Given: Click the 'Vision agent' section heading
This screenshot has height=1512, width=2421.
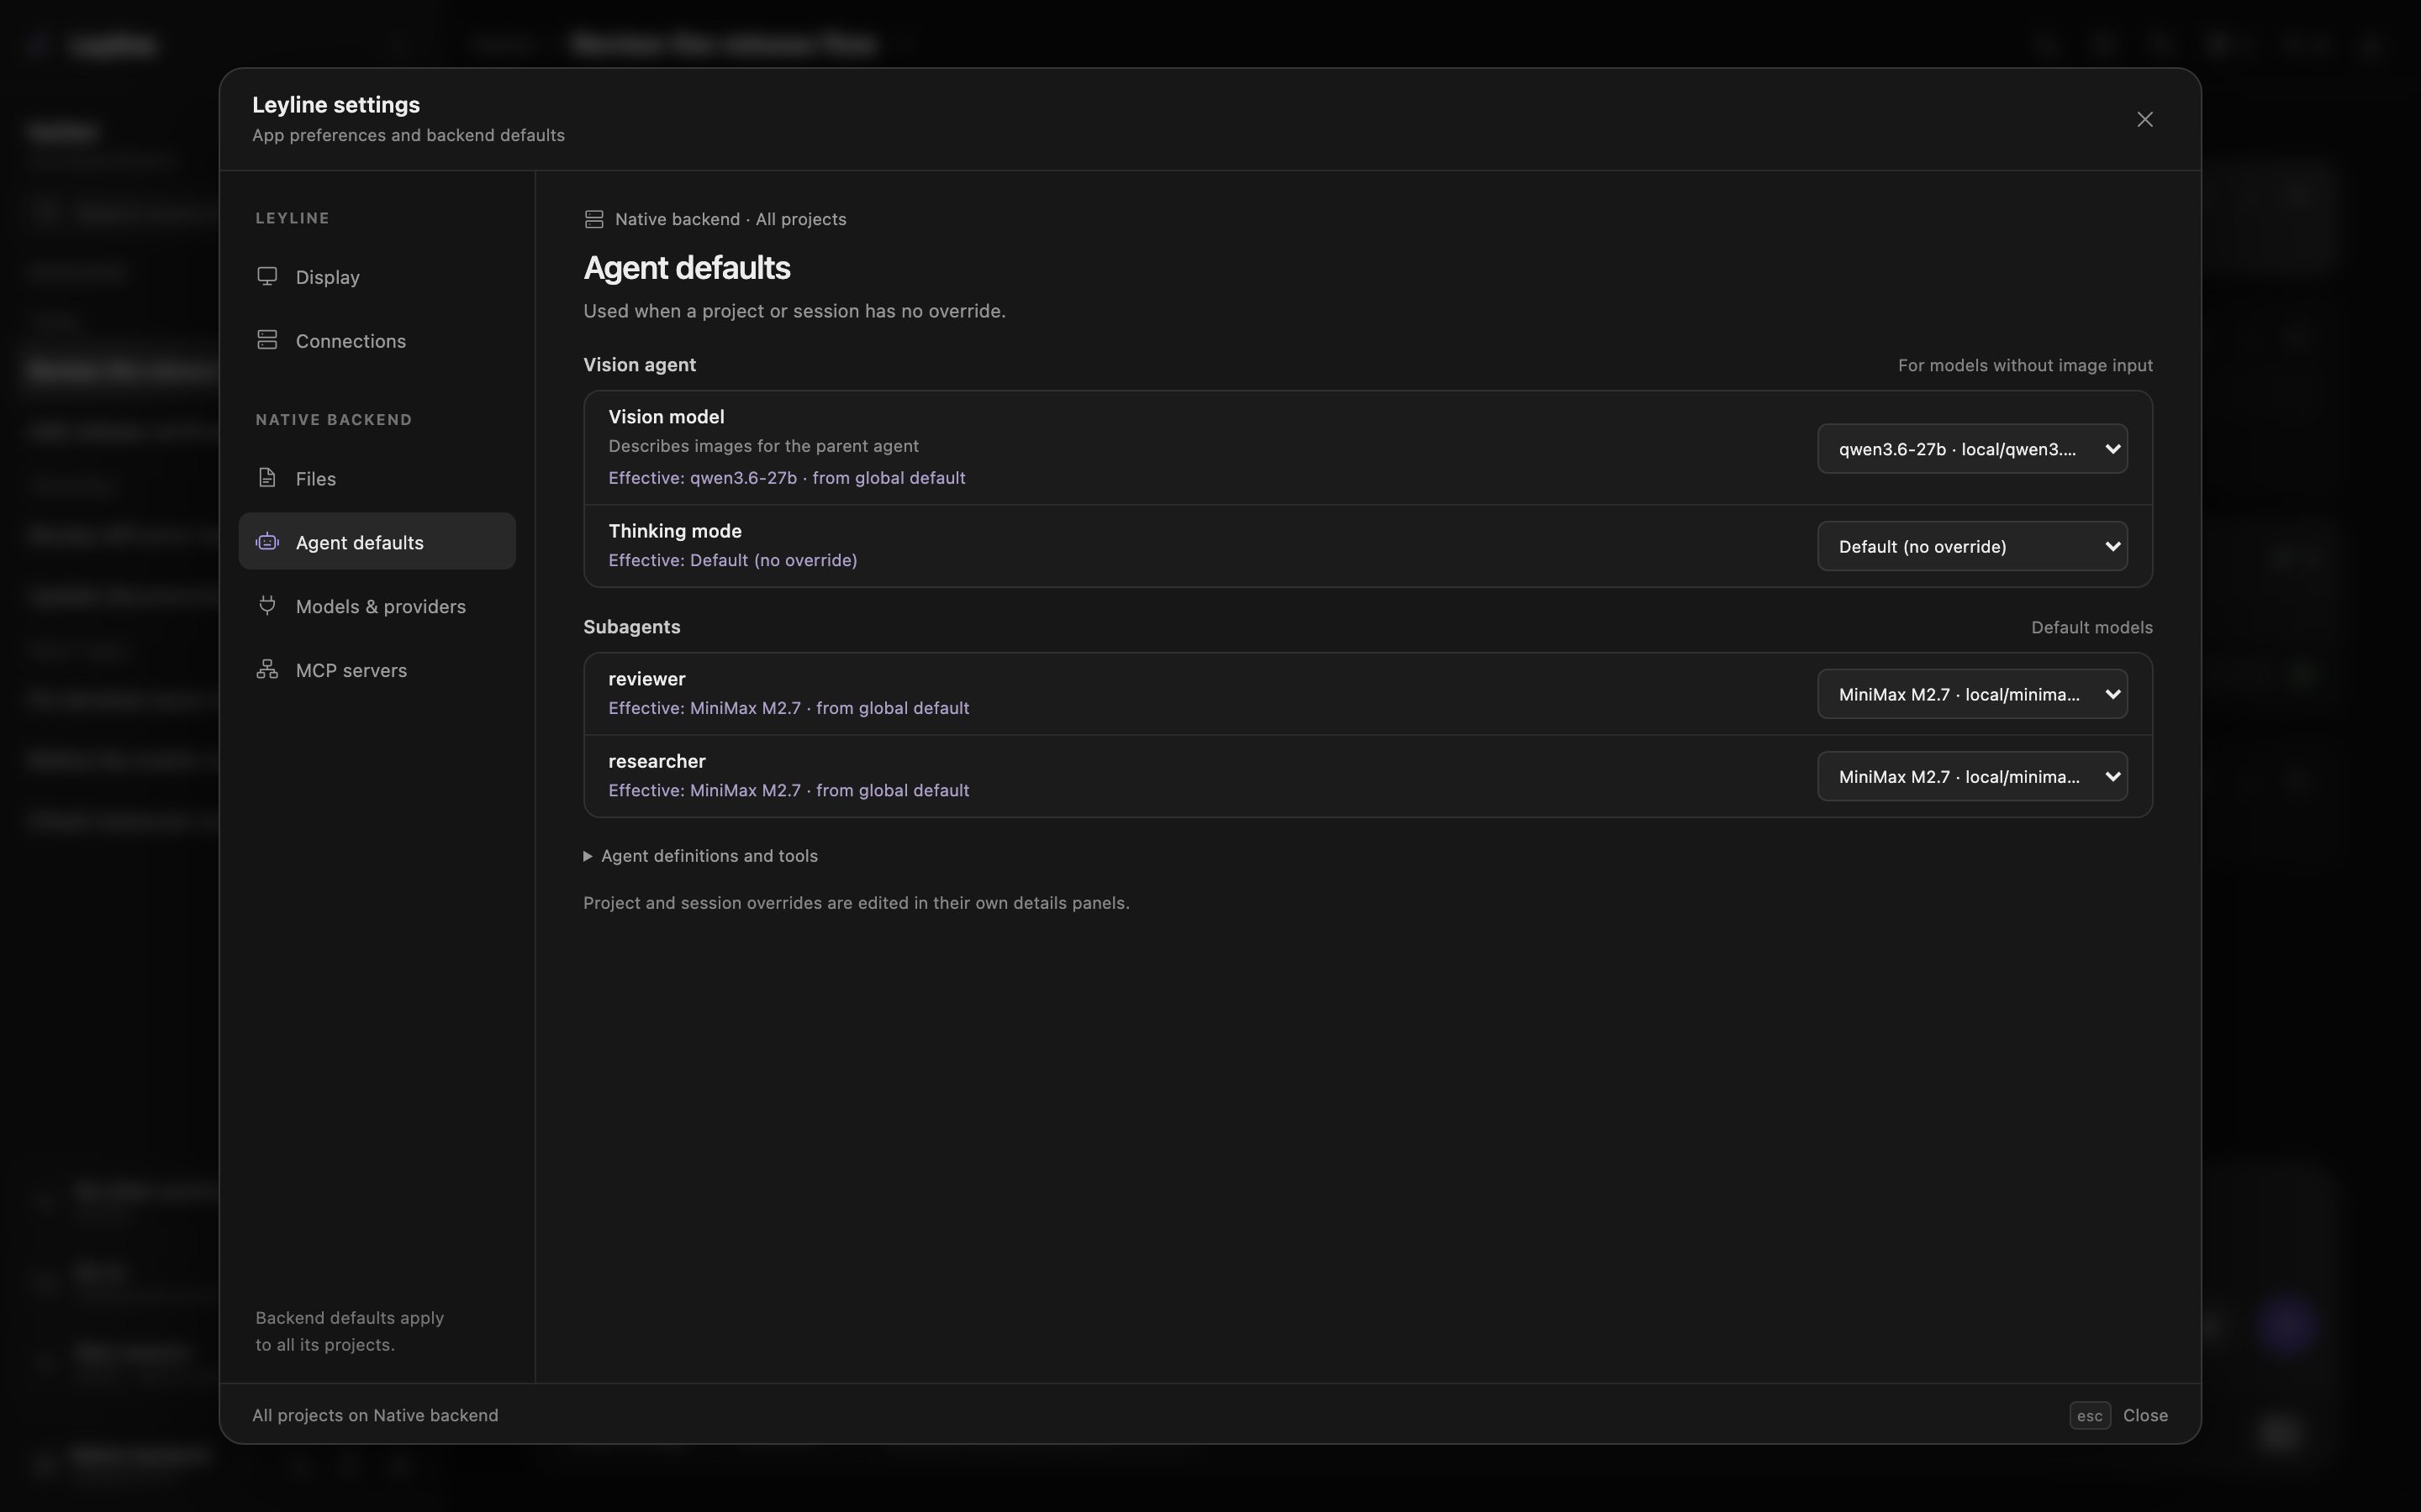Looking at the screenshot, I should (x=639, y=365).
